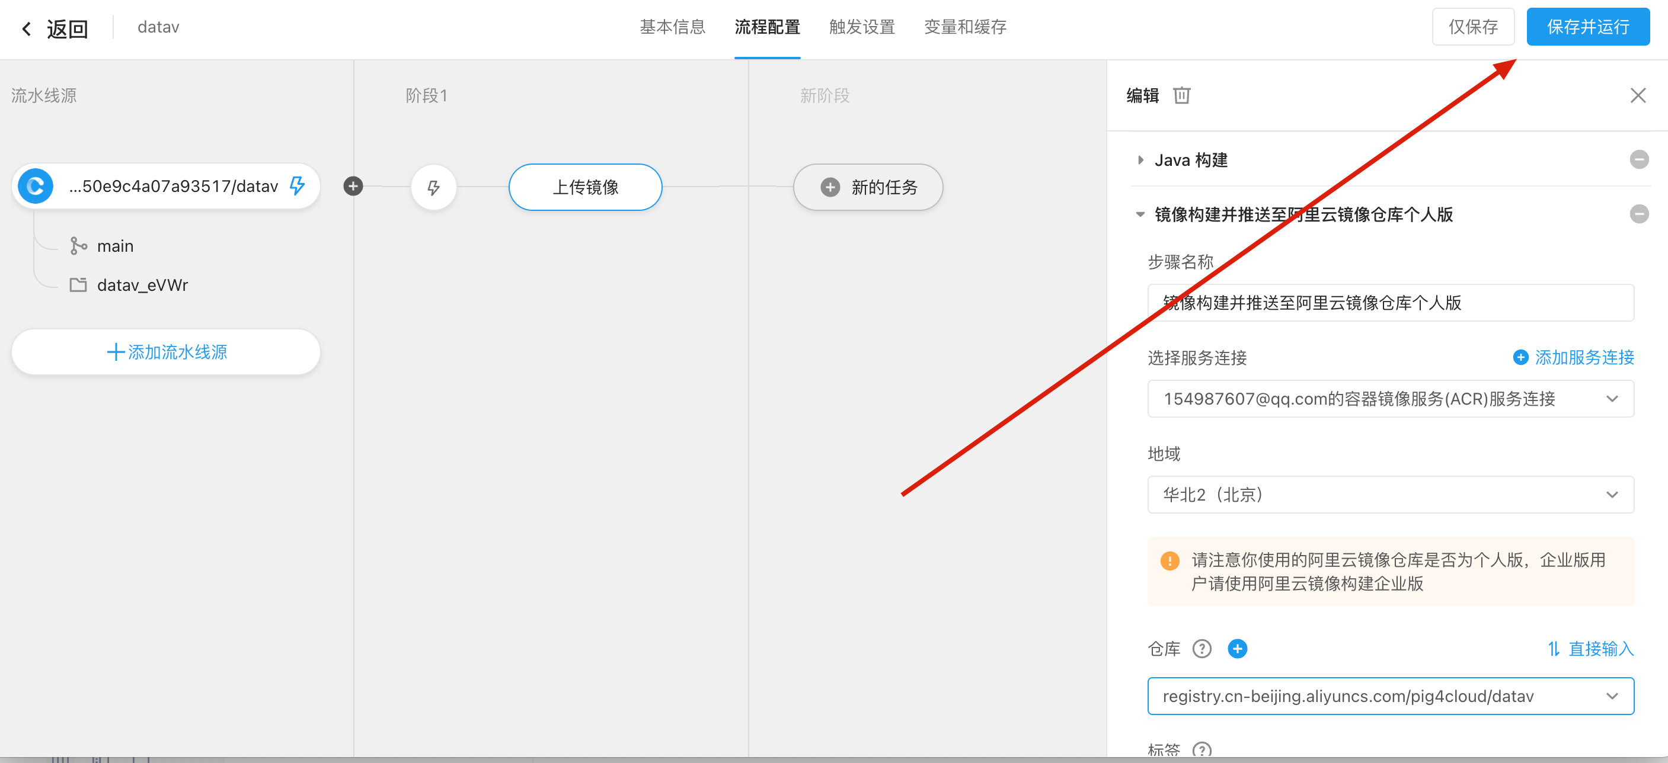The image size is (1668, 763).
Task: Remove the Java 构建 step with minus icon
Action: pyautogui.click(x=1638, y=160)
